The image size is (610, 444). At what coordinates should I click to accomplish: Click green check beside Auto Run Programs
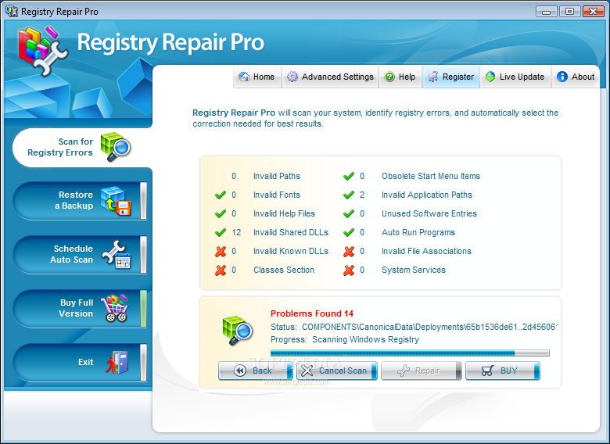[349, 232]
